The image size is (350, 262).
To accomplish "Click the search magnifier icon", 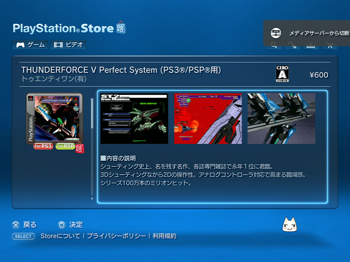I will pyautogui.click(x=274, y=46).
